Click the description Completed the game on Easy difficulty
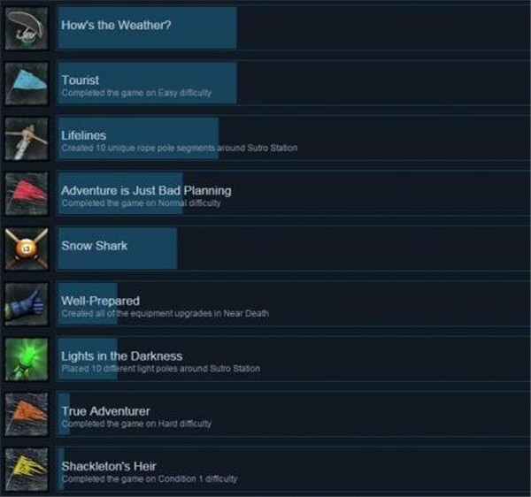 click(136, 93)
